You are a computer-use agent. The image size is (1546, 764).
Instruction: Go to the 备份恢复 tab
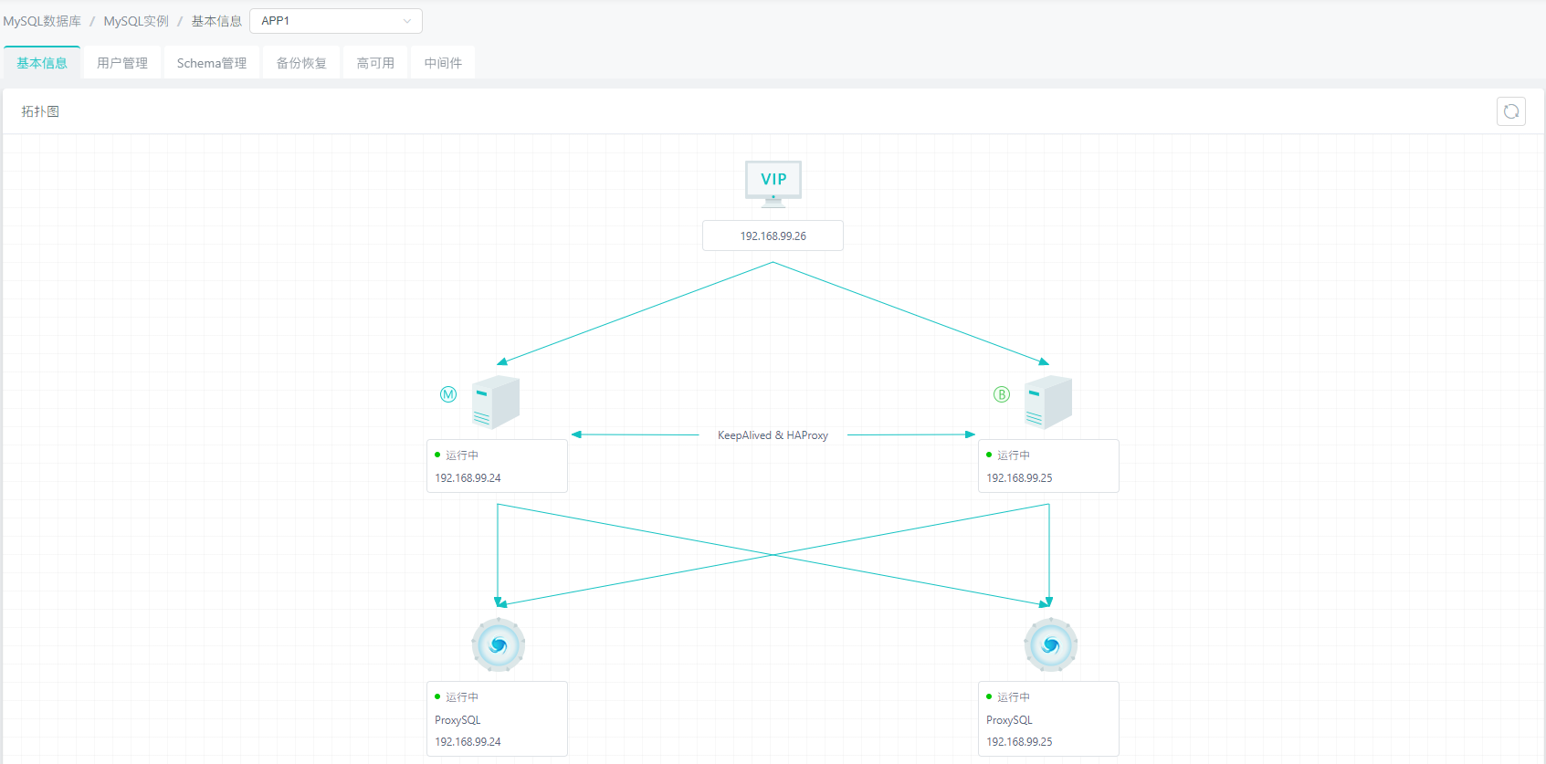(301, 63)
